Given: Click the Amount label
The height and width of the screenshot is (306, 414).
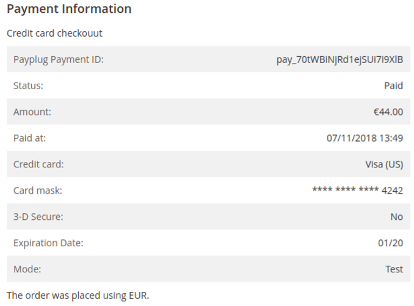Looking at the screenshot, I should coord(32,112).
